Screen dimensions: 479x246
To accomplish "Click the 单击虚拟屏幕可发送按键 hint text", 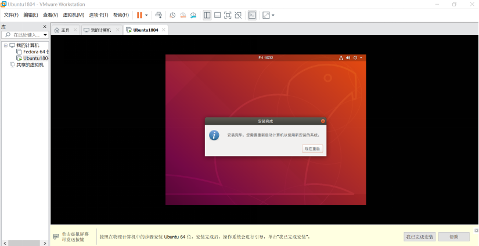I will coord(75,237).
